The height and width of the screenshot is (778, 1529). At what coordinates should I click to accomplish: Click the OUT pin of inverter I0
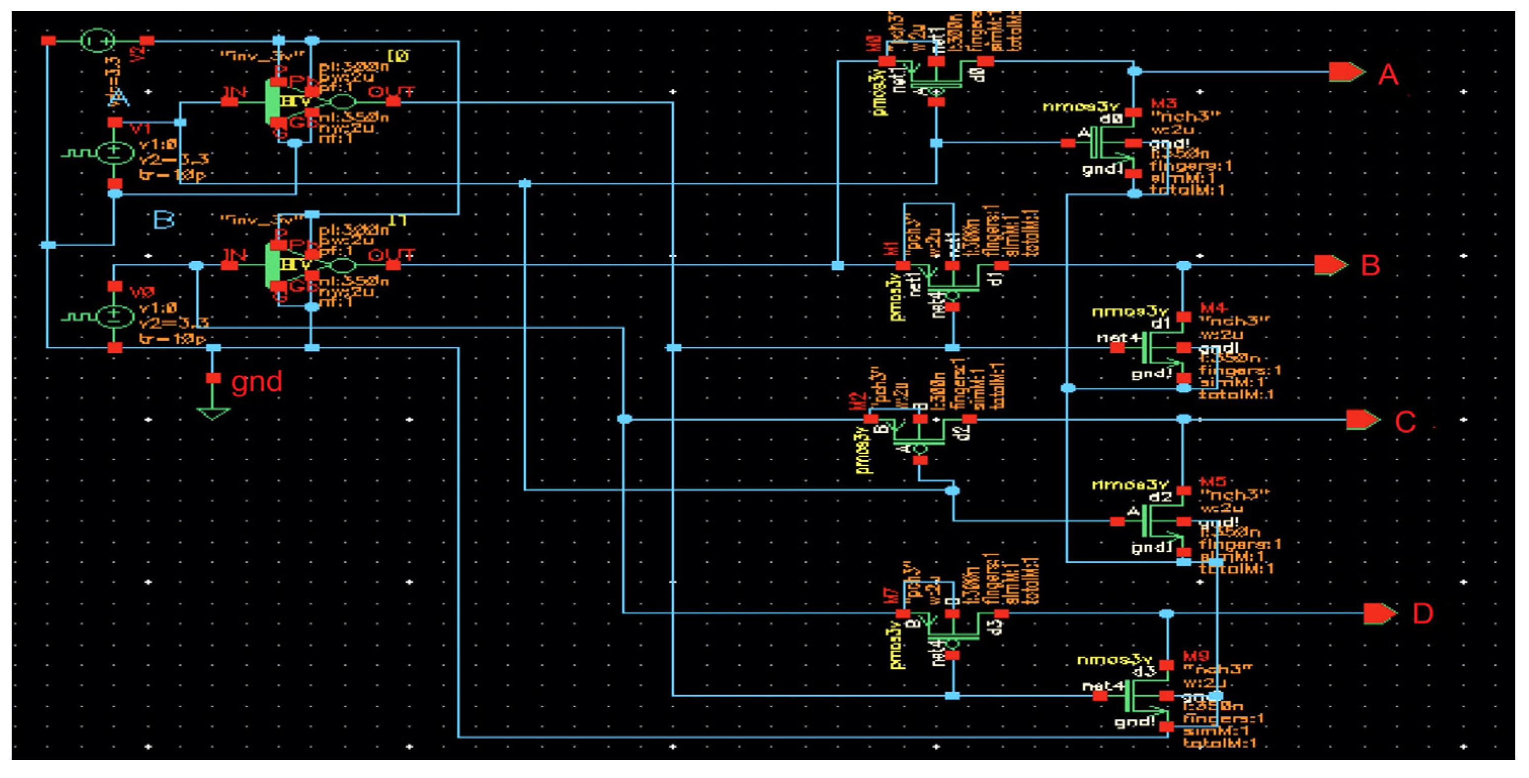coord(393,102)
